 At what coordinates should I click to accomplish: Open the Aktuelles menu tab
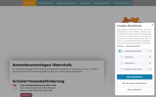click(30, 3)
